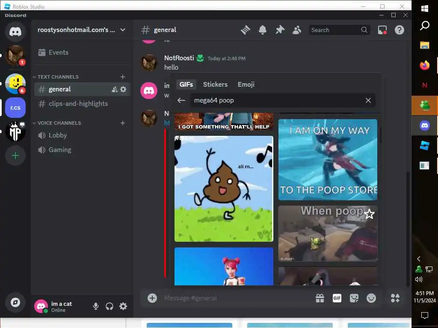The height and width of the screenshot is (328, 438).
Task: Switch to the Emoji tab
Action: pyautogui.click(x=246, y=85)
